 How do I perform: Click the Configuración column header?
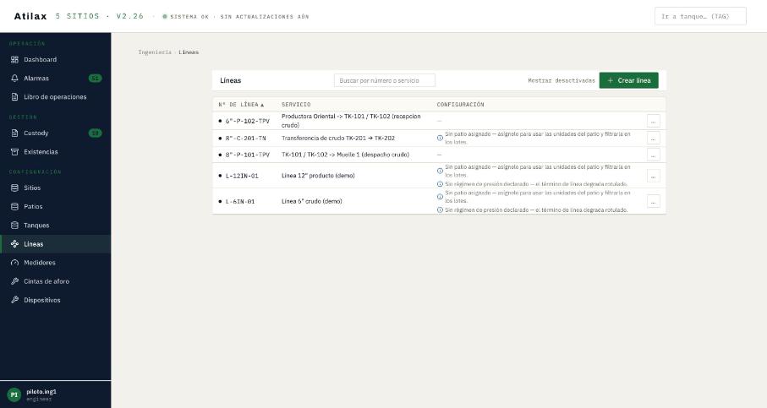pyautogui.click(x=460, y=105)
